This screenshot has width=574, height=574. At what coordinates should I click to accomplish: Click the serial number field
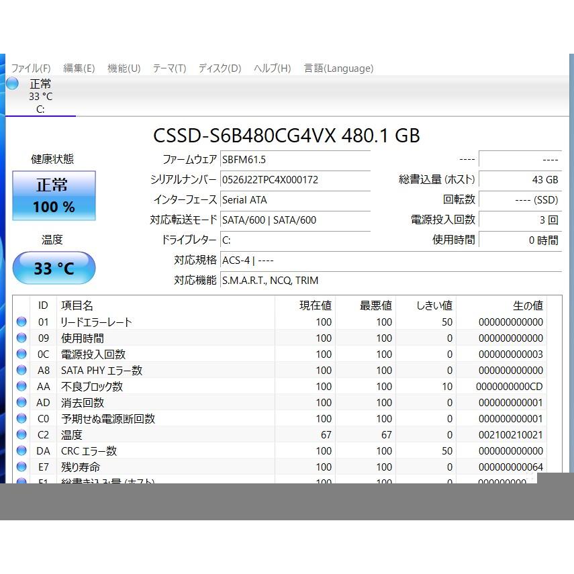pyautogui.click(x=295, y=180)
